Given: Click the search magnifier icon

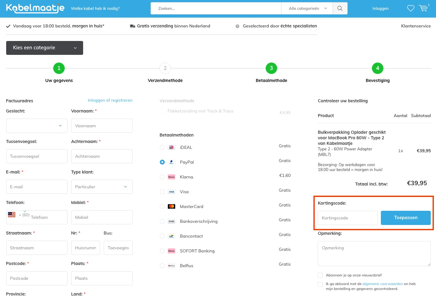Looking at the screenshot, I should [340, 8].
